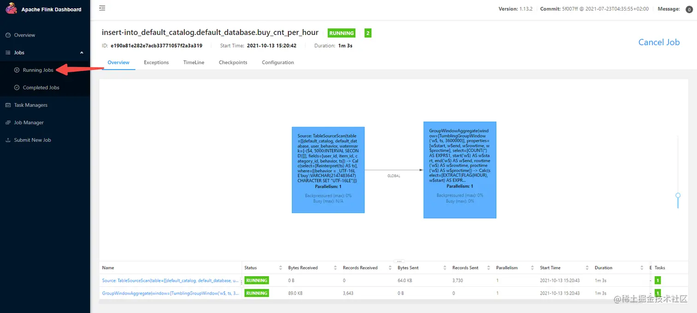Viewport: 697px width, 313px height.
Task: Click the Jobs list icon in sidebar
Action: tap(8, 52)
